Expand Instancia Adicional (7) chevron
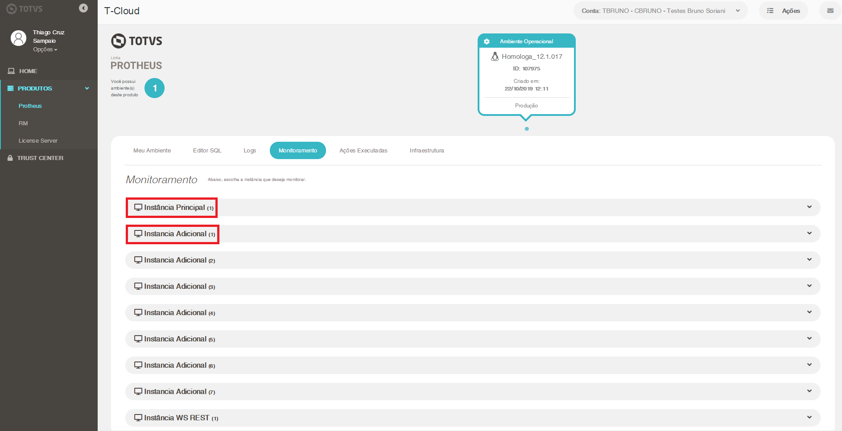Viewport: 842px width, 431px height. point(809,391)
